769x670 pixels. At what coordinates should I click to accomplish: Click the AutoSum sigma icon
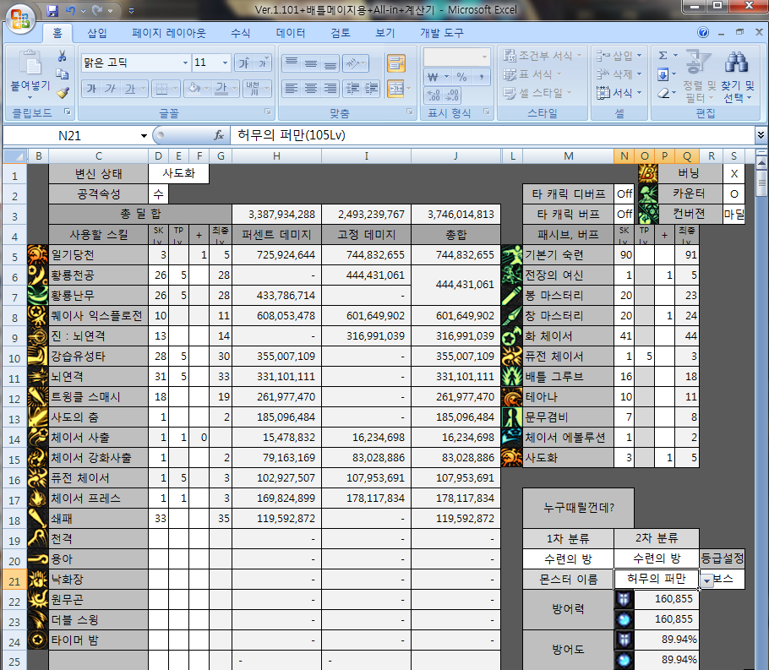(x=663, y=55)
